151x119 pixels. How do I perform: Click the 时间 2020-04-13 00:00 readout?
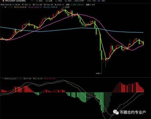[x=10, y=5]
